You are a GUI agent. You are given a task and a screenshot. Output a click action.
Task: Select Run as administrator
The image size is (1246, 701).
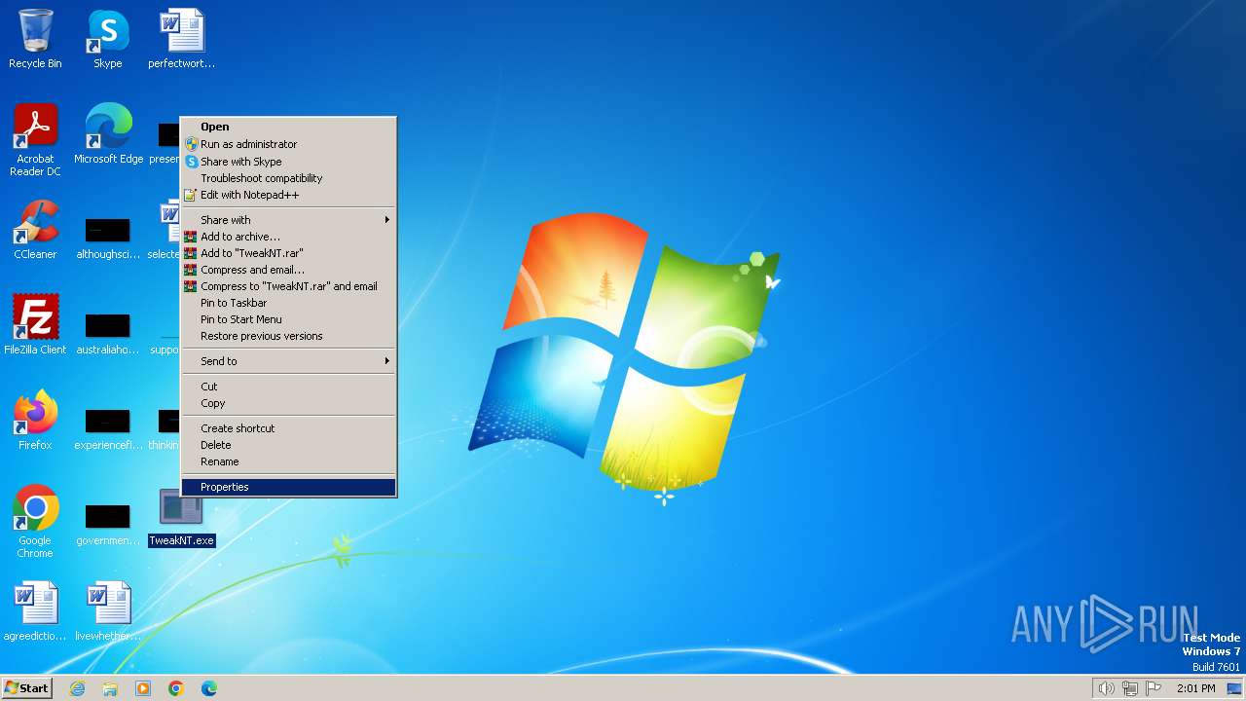289,144
